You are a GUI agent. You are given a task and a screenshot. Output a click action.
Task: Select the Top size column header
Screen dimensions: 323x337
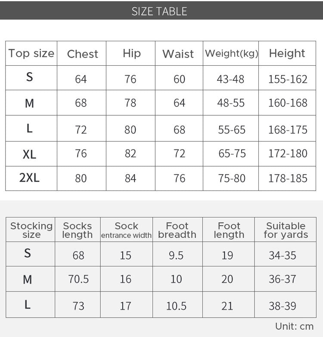point(31,53)
